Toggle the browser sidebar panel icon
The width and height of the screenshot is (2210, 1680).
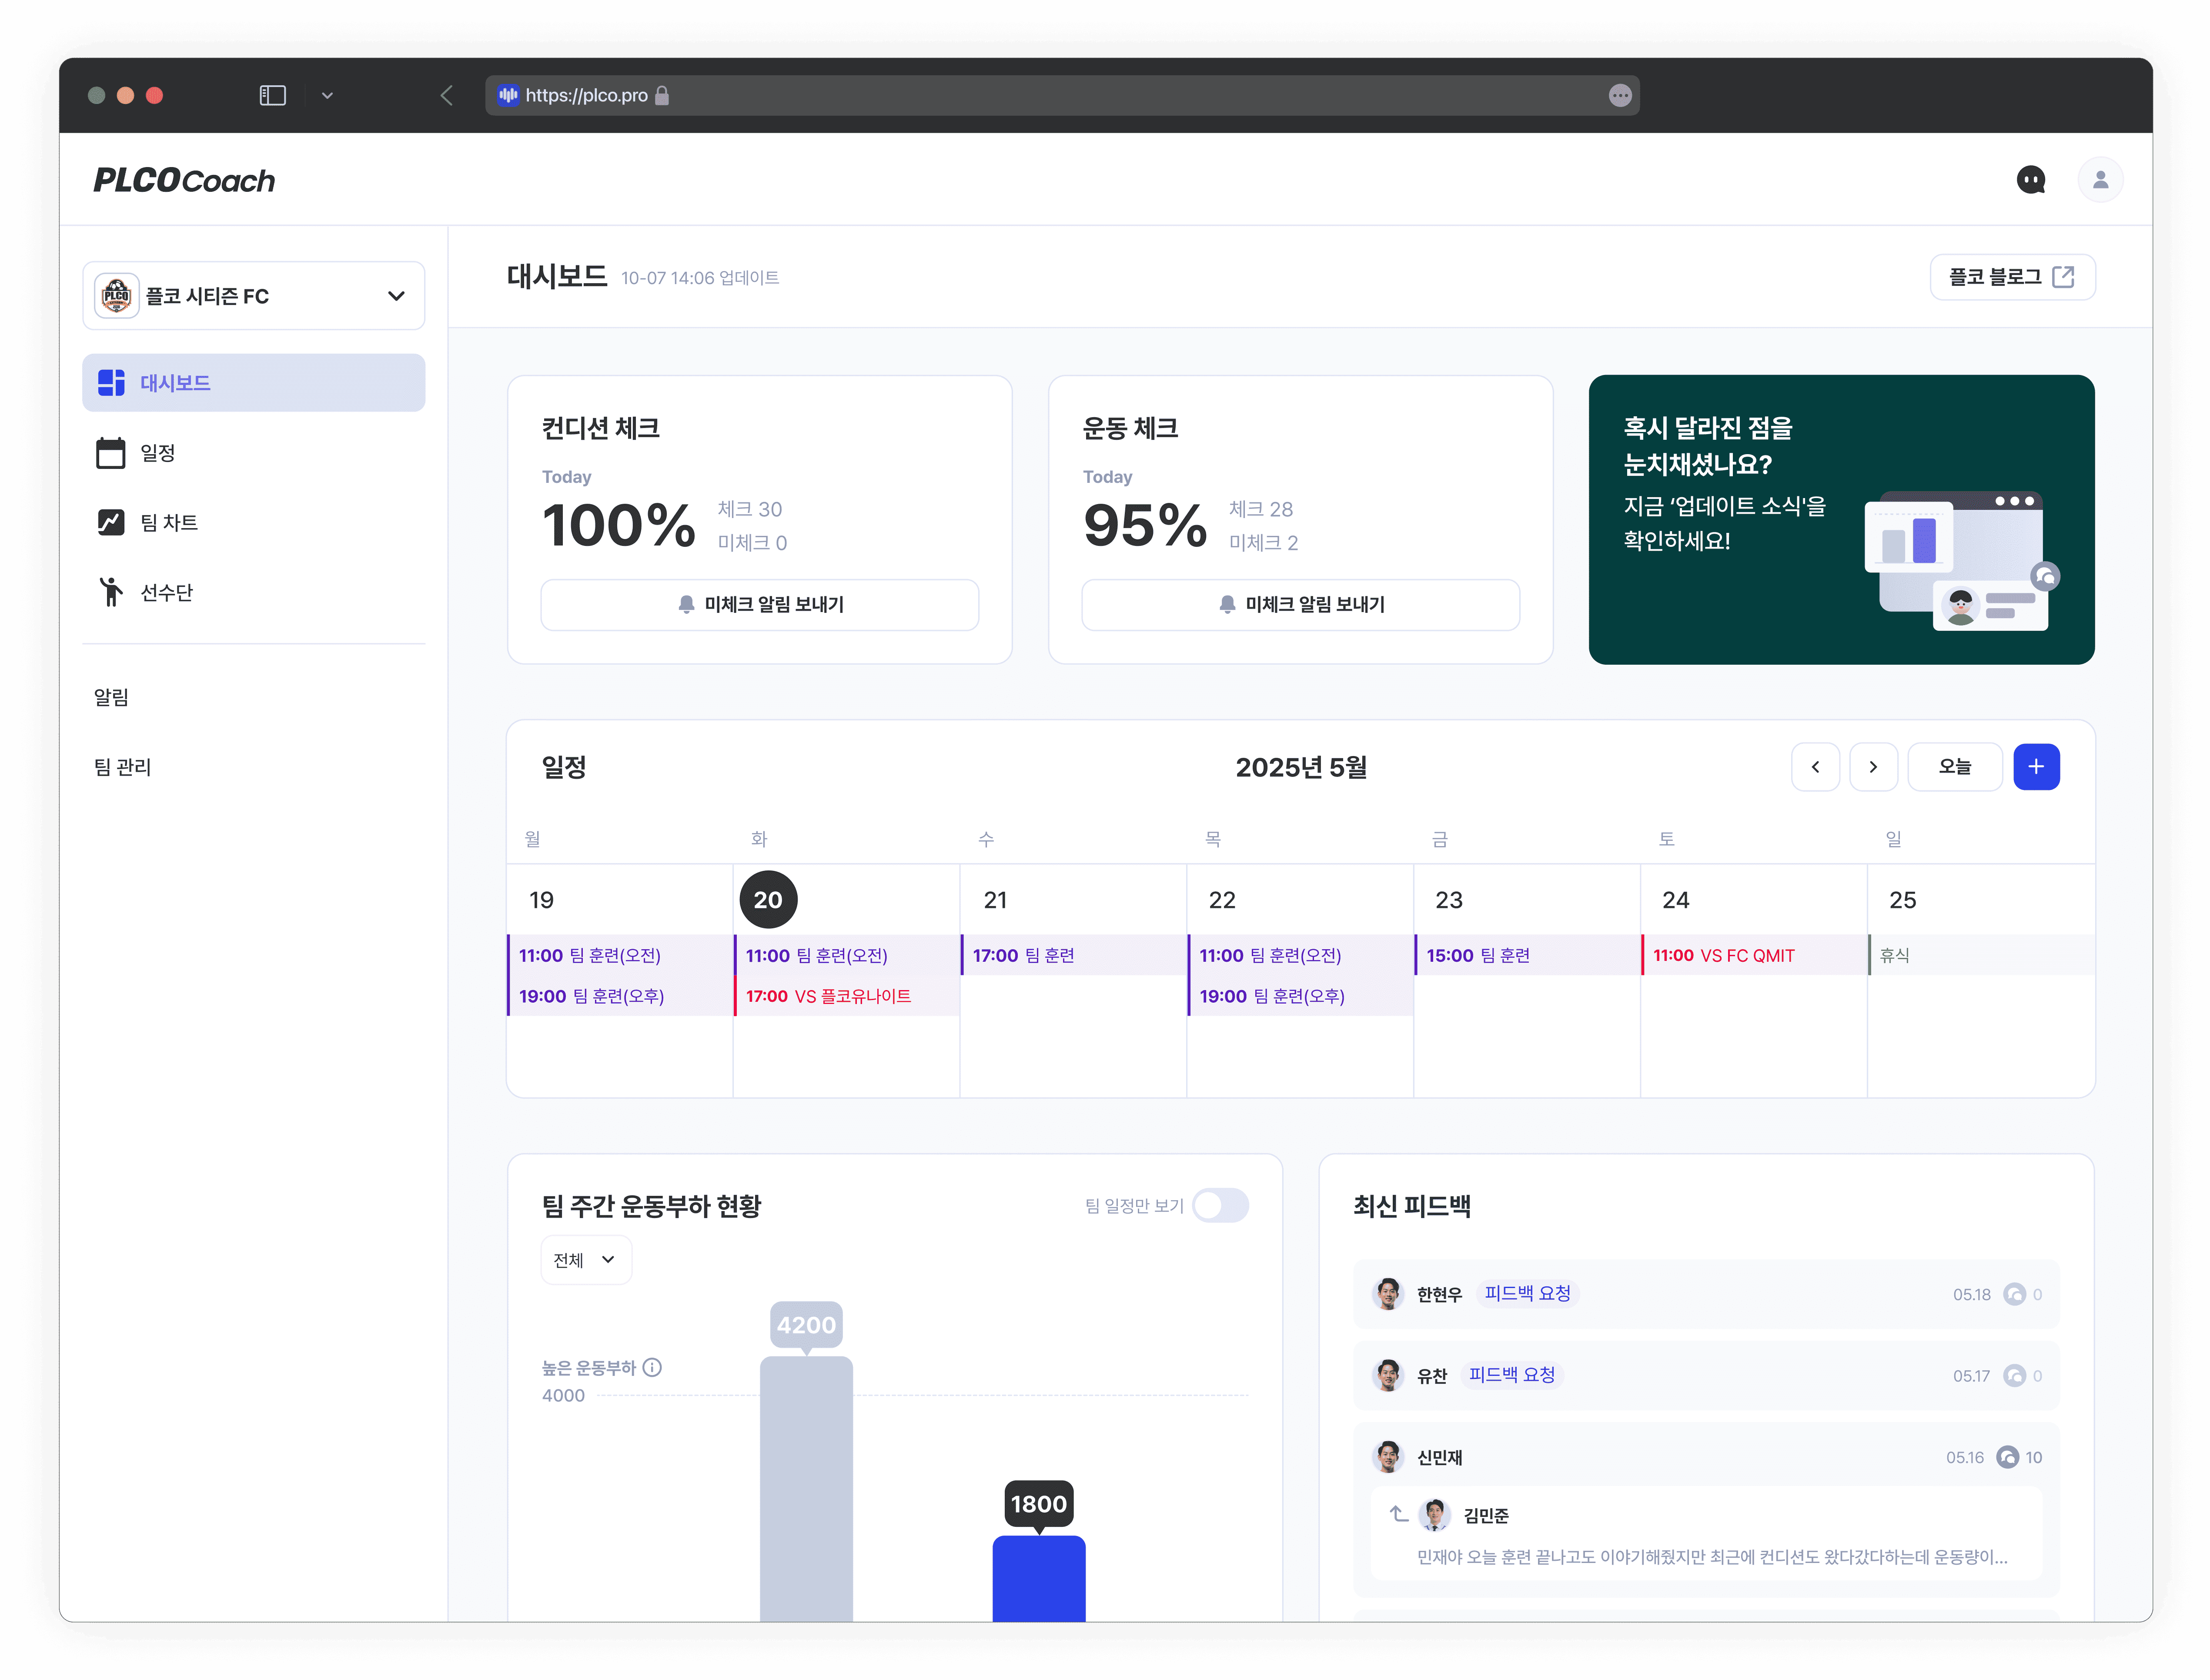pyautogui.click(x=273, y=95)
